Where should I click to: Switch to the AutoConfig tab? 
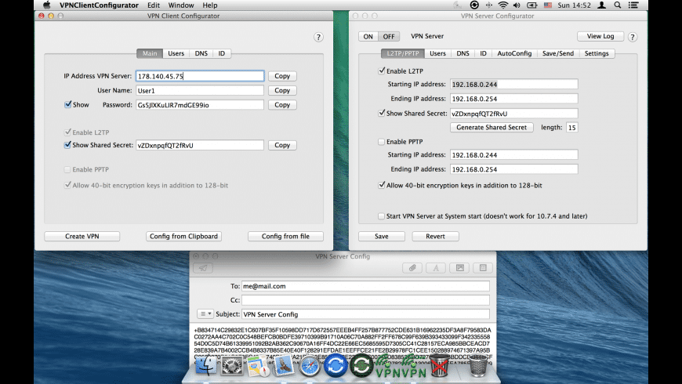(514, 53)
